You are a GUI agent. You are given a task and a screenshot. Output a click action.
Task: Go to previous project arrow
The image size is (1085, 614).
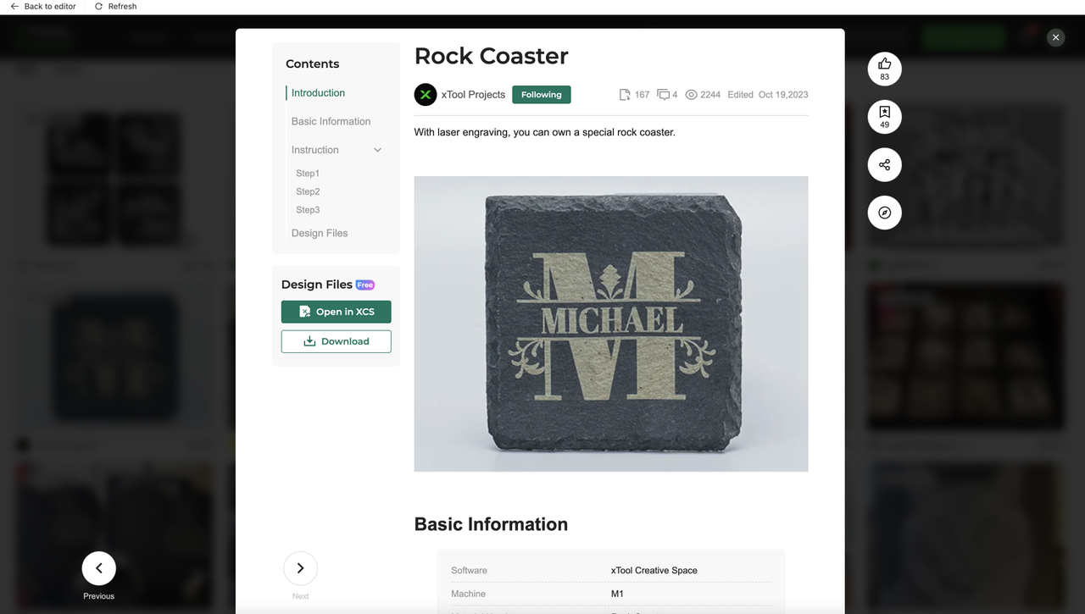click(98, 568)
